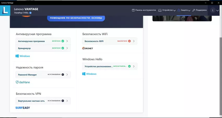Open the Устройство dropdown menu

coord(167,10)
